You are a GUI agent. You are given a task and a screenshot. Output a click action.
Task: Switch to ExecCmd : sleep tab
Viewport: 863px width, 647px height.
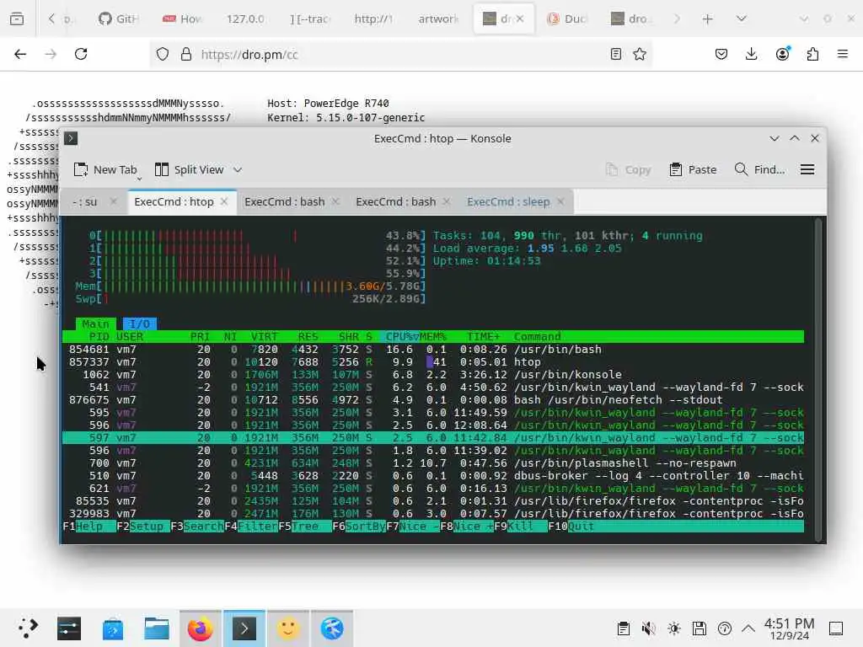click(x=508, y=202)
